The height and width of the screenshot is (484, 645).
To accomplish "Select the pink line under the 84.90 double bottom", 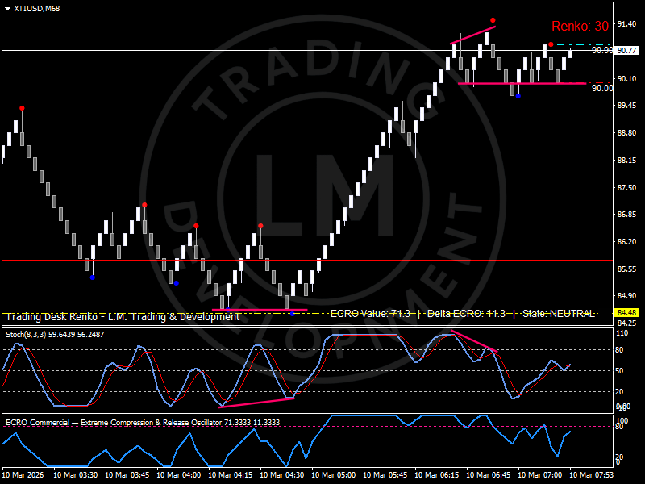I will click(x=260, y=310).
